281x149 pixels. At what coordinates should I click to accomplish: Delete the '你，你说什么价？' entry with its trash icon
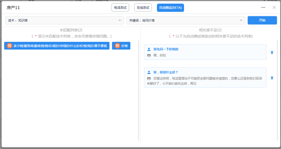point(272,78)
